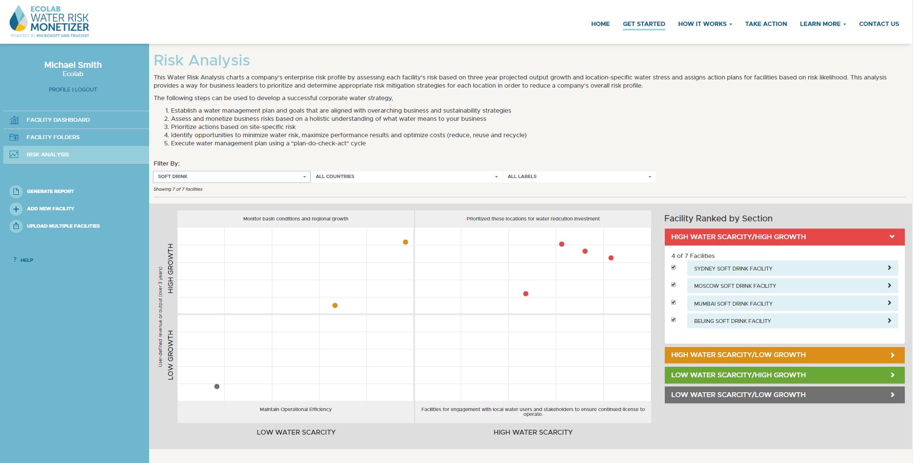Screen dimensions: 913x463
Task: Click the lowest red dot in high scarcity quadrant
Action: click(526, 294)
